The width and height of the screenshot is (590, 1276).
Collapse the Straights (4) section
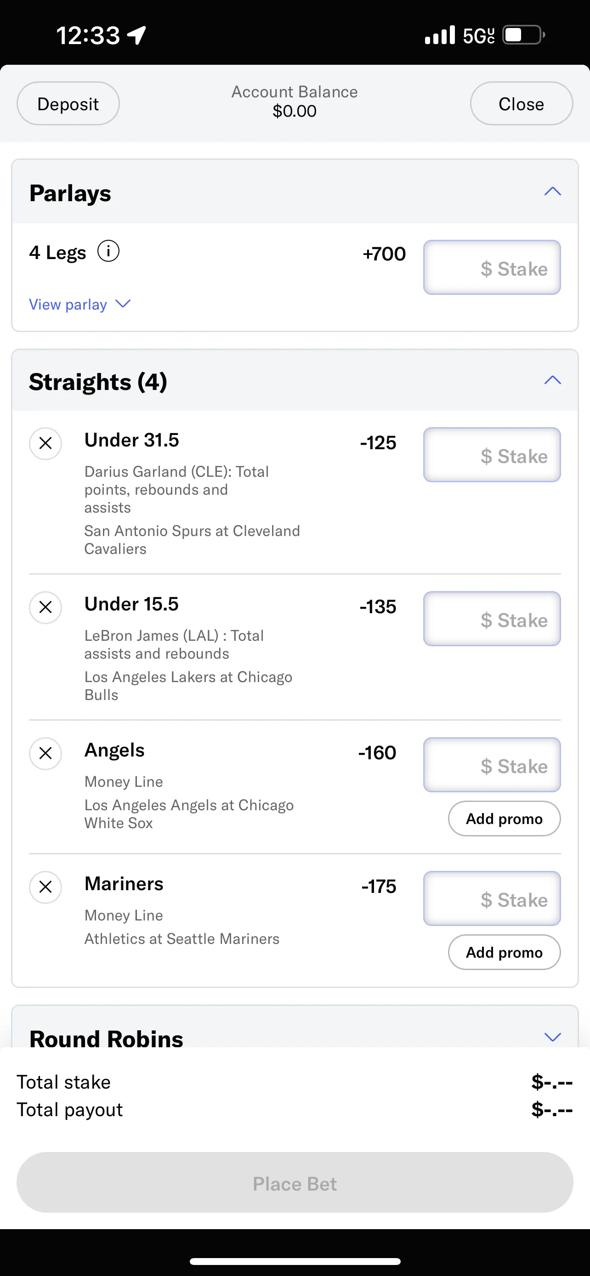[552, 380]
